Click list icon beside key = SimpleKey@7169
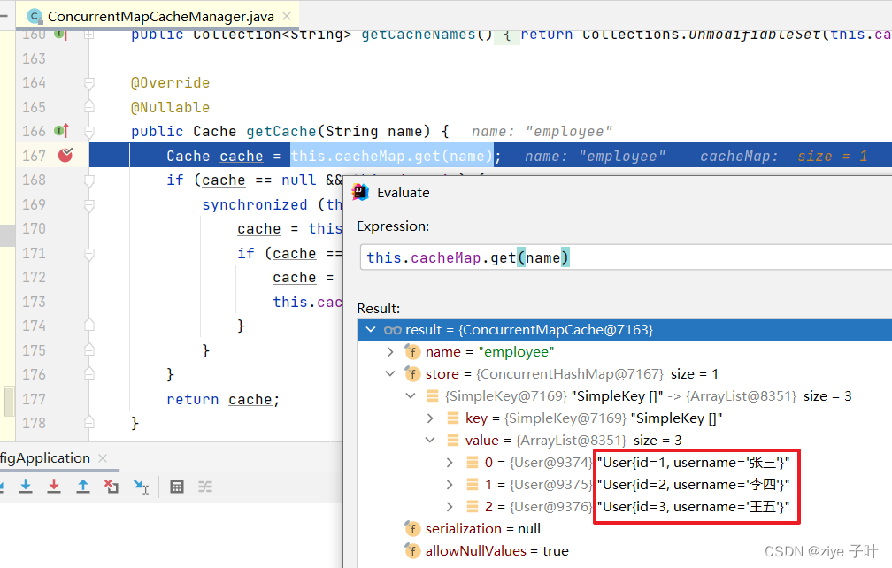The image size is (892, 568). click(453, 418)
